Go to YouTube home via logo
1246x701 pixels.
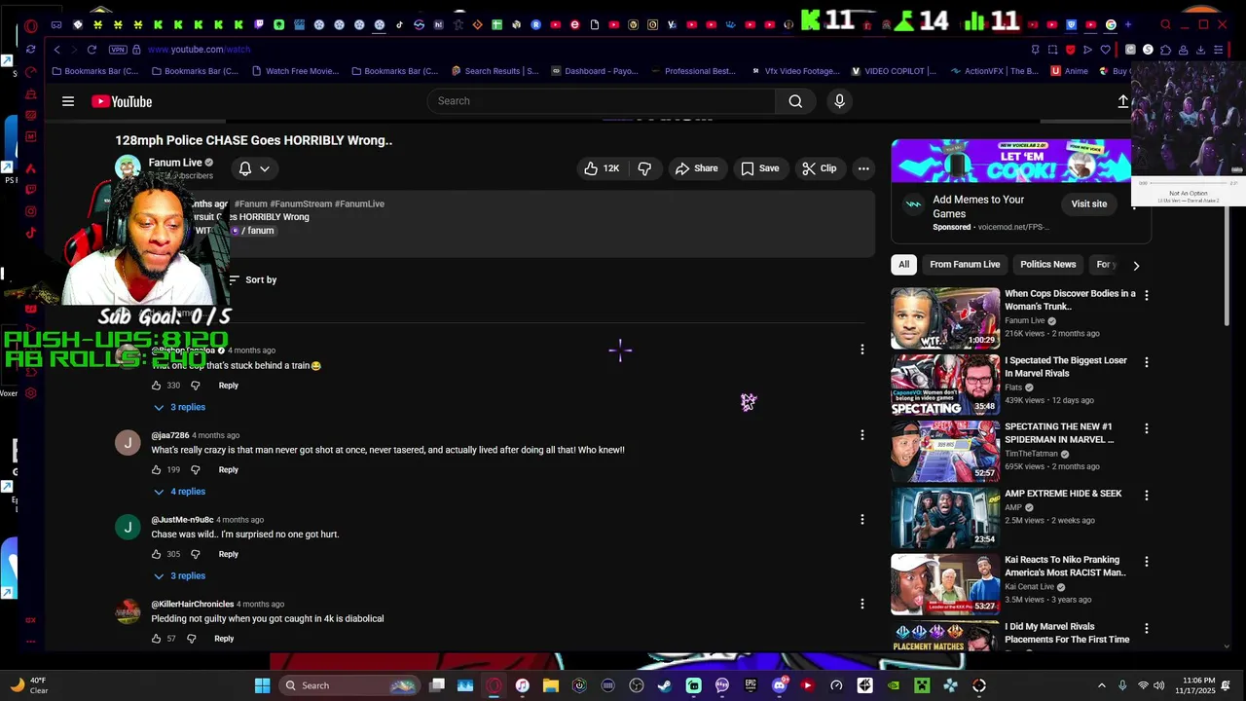(x=122, y=101)
